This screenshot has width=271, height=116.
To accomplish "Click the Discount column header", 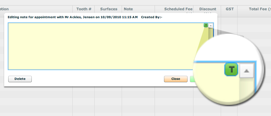I will coord(208,9).
